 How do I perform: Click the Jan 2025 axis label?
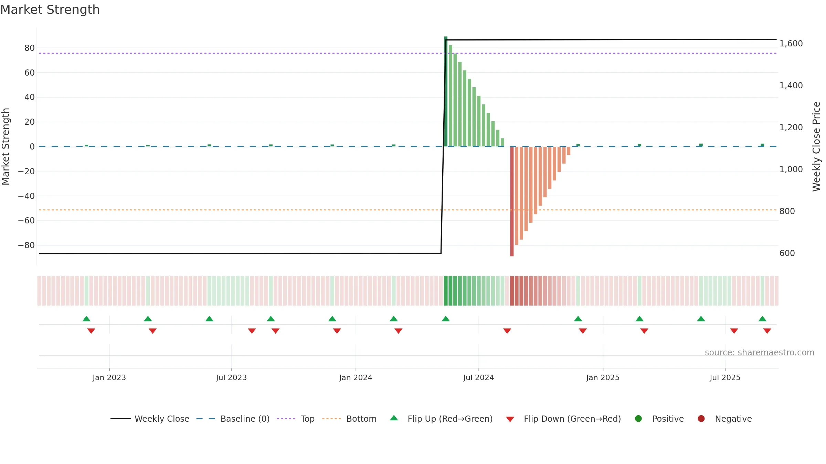coord(603,377)
